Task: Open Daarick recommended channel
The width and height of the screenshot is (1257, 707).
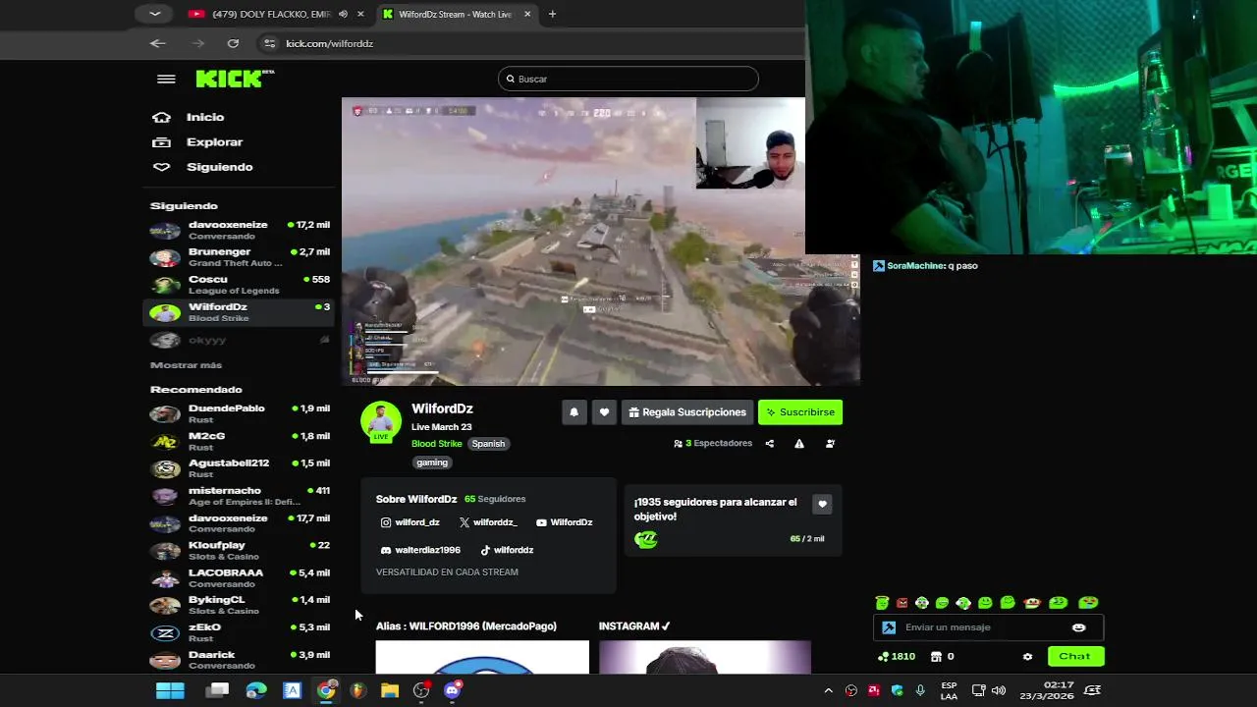Action: (240, 660)
